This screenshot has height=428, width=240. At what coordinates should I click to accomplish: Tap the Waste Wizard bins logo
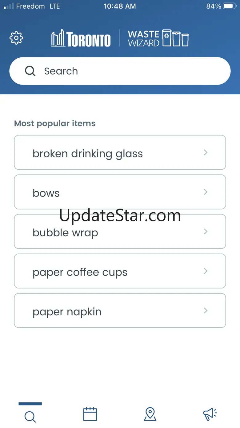click(158, 38)
